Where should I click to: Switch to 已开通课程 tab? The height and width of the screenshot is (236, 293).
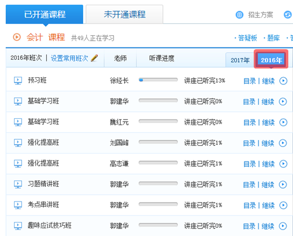[x=45, y=15]
